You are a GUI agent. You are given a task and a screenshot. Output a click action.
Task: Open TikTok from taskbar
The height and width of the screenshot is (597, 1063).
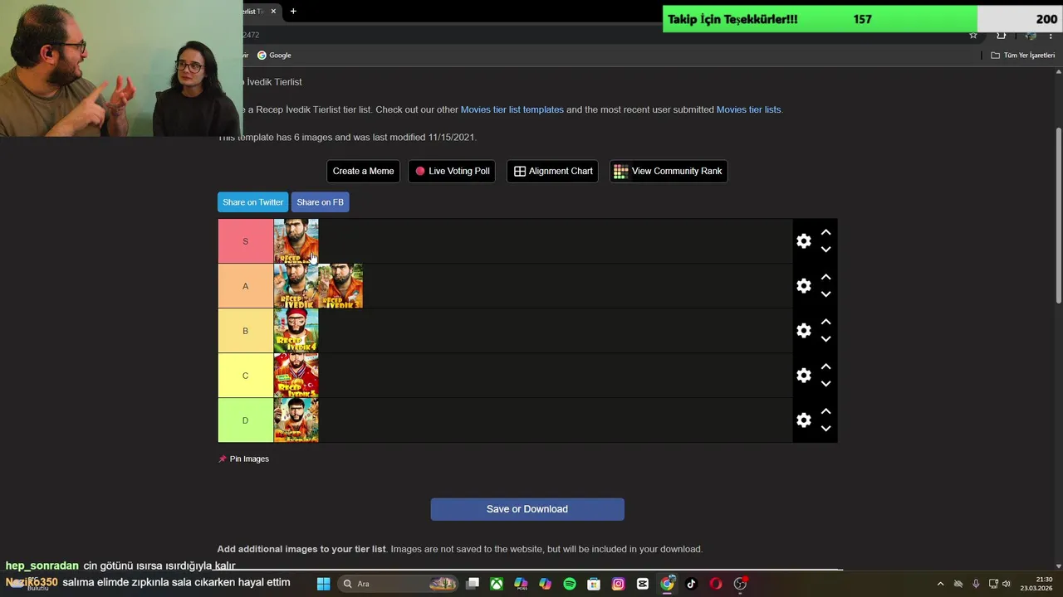691,584
